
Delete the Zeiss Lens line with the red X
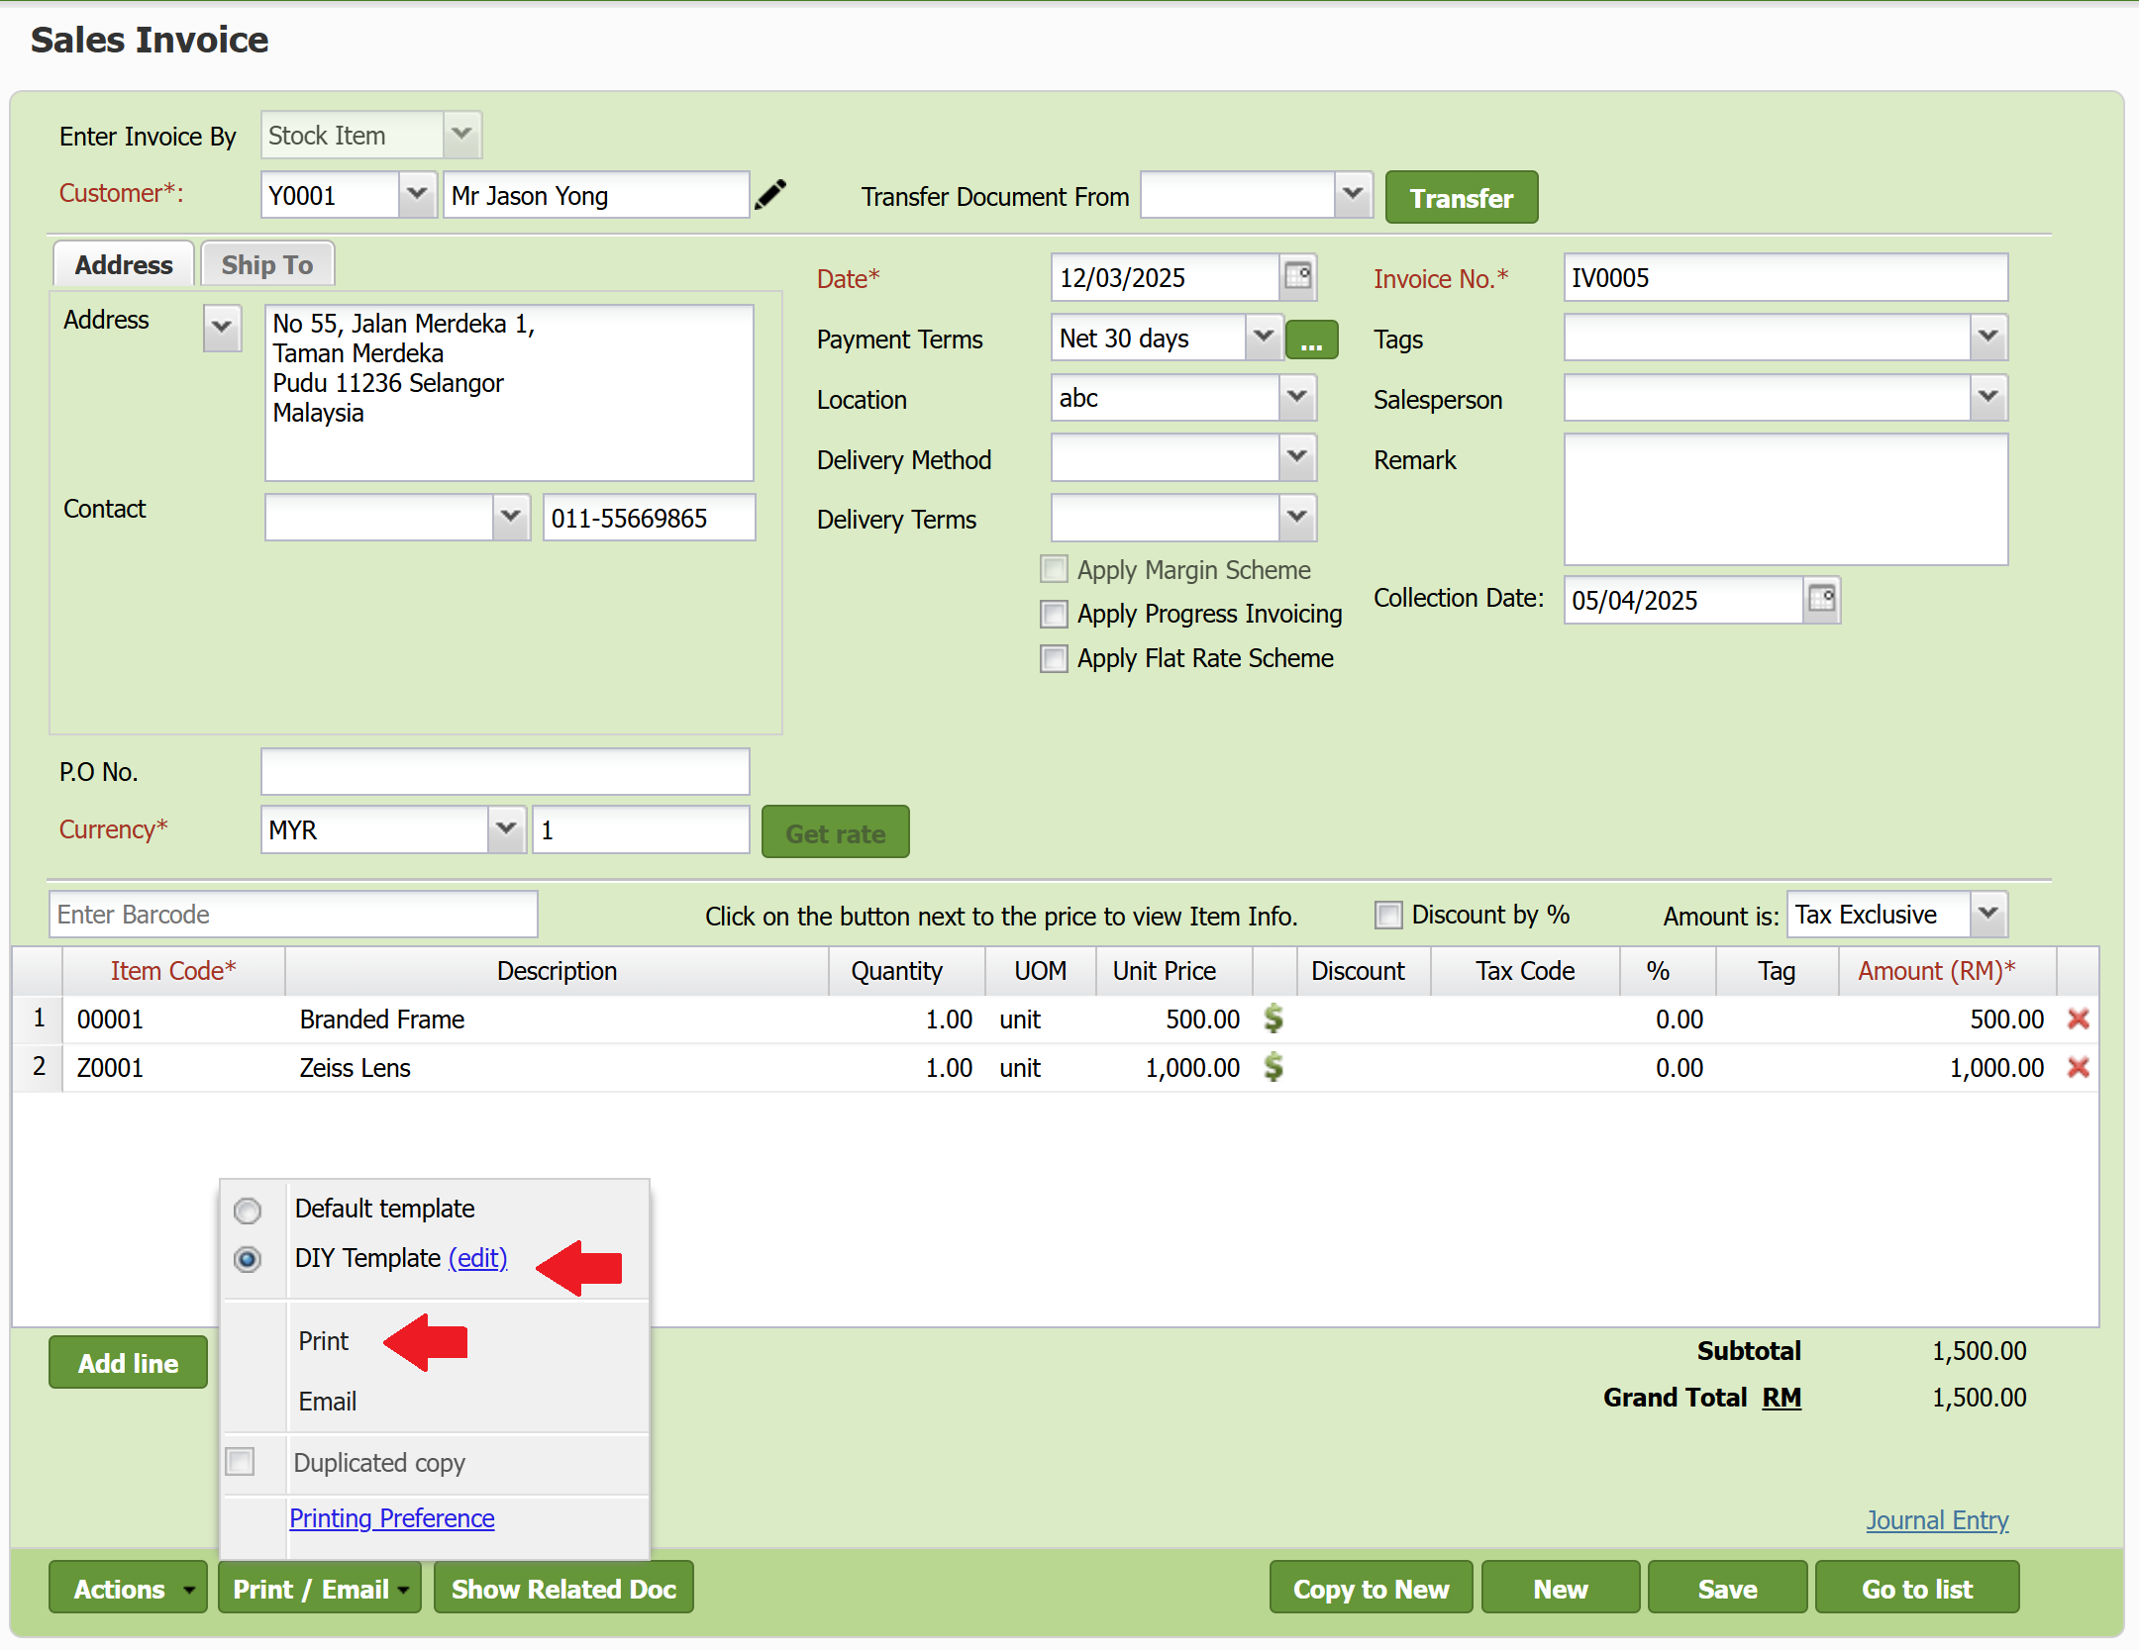2078,1067
